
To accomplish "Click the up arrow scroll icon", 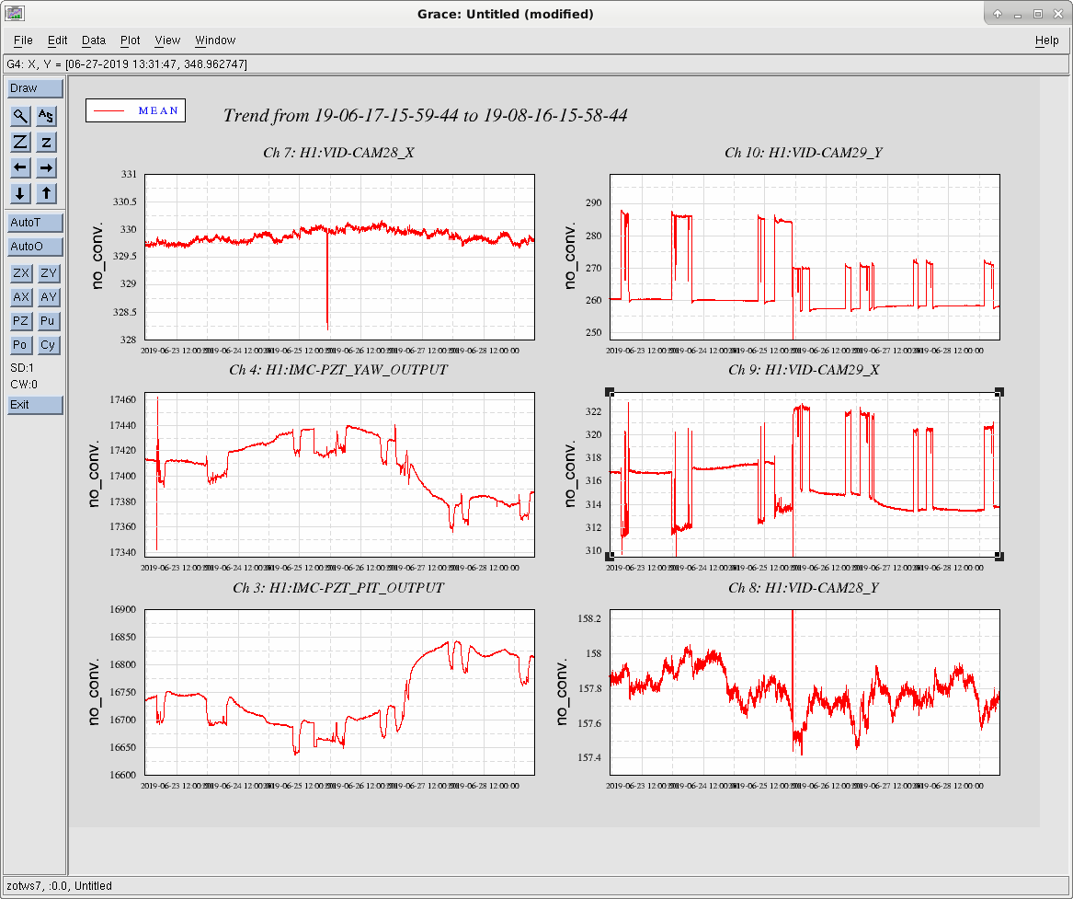I will [x=46, y=194].
